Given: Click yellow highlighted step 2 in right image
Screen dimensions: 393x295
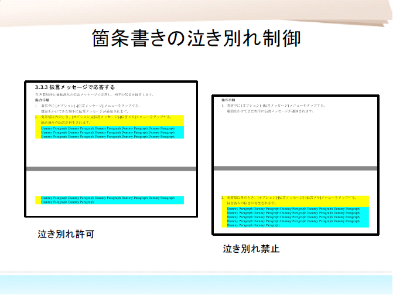Looking at the screenshot, I should 296,200.
